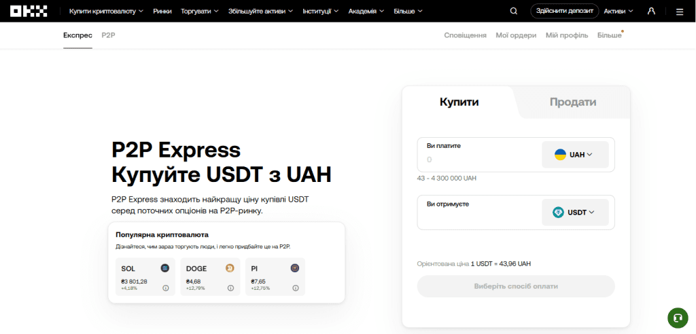
Task: Click the SOL change +4,18%
Action: [129, 289]
